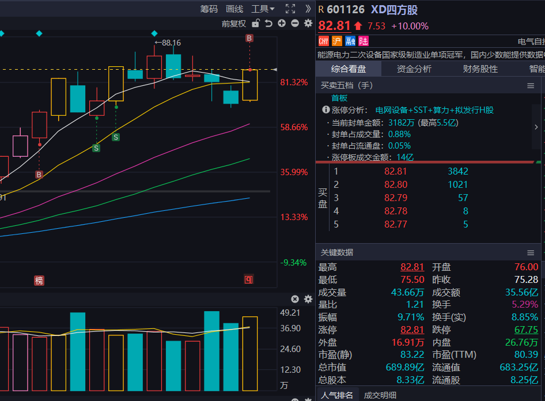This screenshot has height=401, width=545.
Task: Click 跌停 price 67.75 link
Action: tap(526, 330)
